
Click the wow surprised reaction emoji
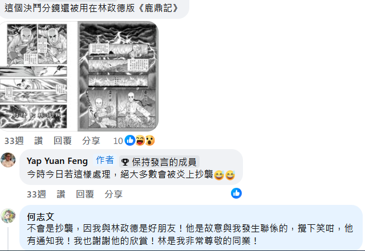[x=150, y=141]
